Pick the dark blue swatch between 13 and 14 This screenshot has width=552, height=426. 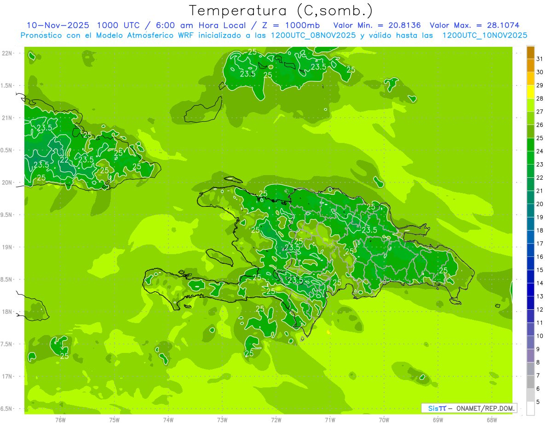coord(530,290)
